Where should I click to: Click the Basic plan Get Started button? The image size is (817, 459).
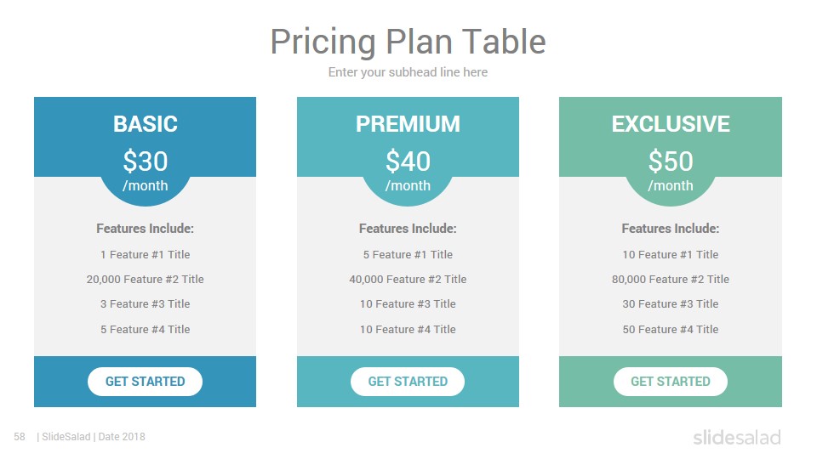point(145,382)
